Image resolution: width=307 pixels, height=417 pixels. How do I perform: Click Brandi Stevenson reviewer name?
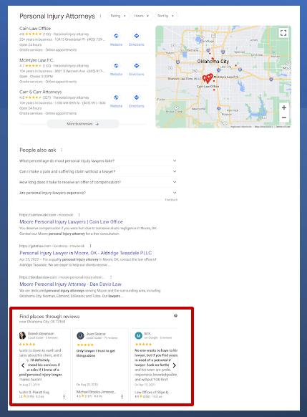click(x=41, y=333)
